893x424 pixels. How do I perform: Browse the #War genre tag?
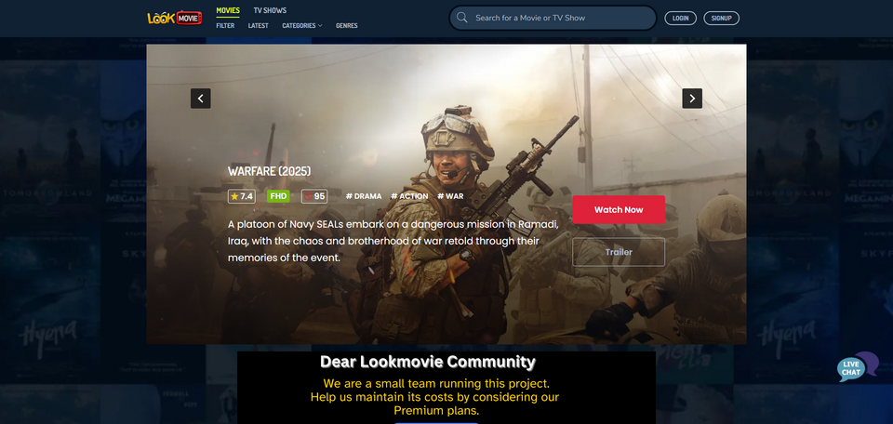click(450, 196)
